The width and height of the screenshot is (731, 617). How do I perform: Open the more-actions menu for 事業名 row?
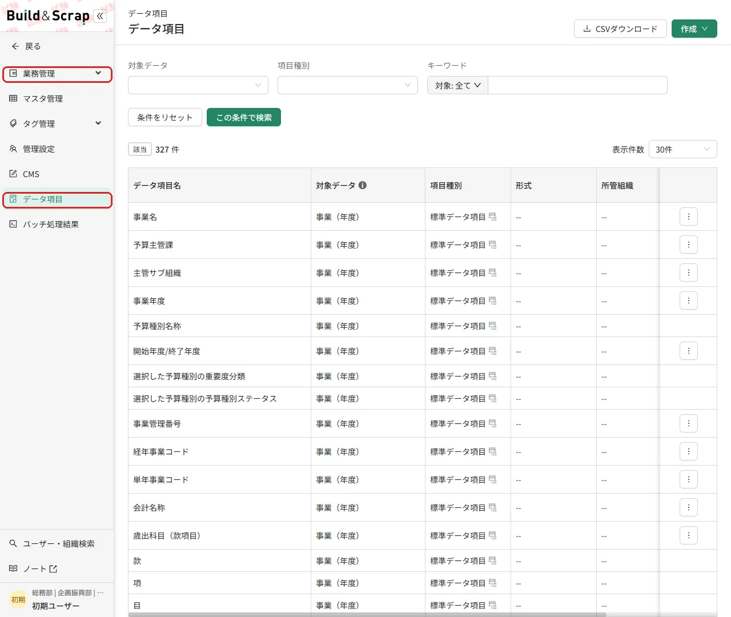click(x=689, y=217)
